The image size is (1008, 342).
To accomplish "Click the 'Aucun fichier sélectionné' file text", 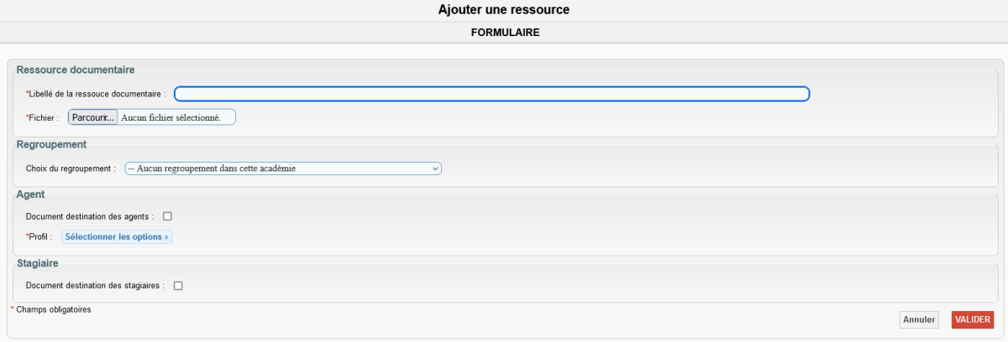I will pyautogui.click(x=171, y=118).
